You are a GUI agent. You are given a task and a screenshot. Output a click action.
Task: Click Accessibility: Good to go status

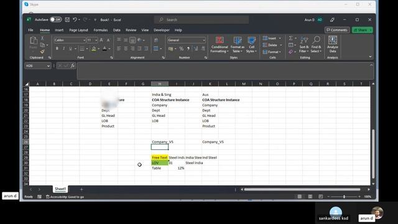point(65,197)
